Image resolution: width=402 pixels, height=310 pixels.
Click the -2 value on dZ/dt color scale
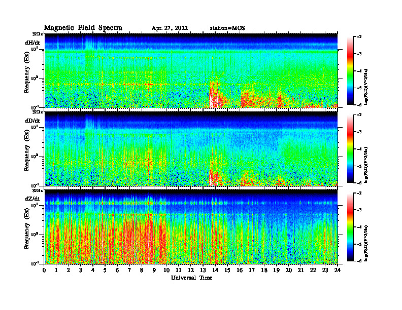(x=359, y=193)
